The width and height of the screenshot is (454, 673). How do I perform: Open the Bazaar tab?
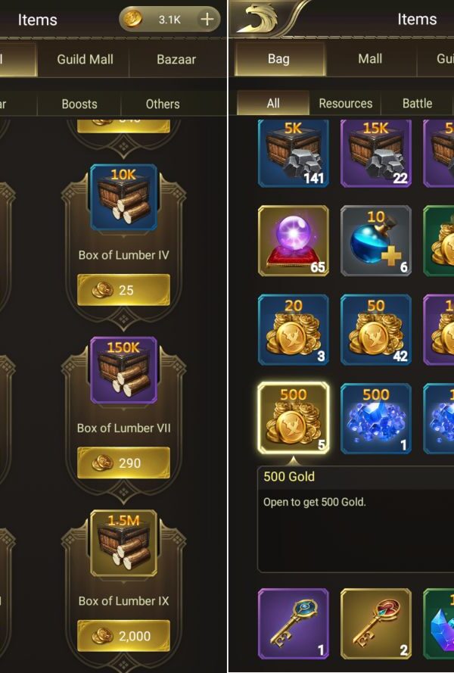click(176, 59)
